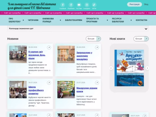Screen dimensions: 156x117
Task: Click the 'Мультфільм створено...' excerpt text
Action: pyautogui.click(x=87, y=68)
